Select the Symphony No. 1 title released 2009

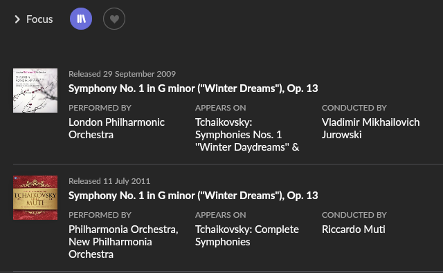click(193, 88)
